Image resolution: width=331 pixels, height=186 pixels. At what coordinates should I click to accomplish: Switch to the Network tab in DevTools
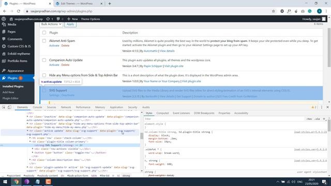click(66, 107)
